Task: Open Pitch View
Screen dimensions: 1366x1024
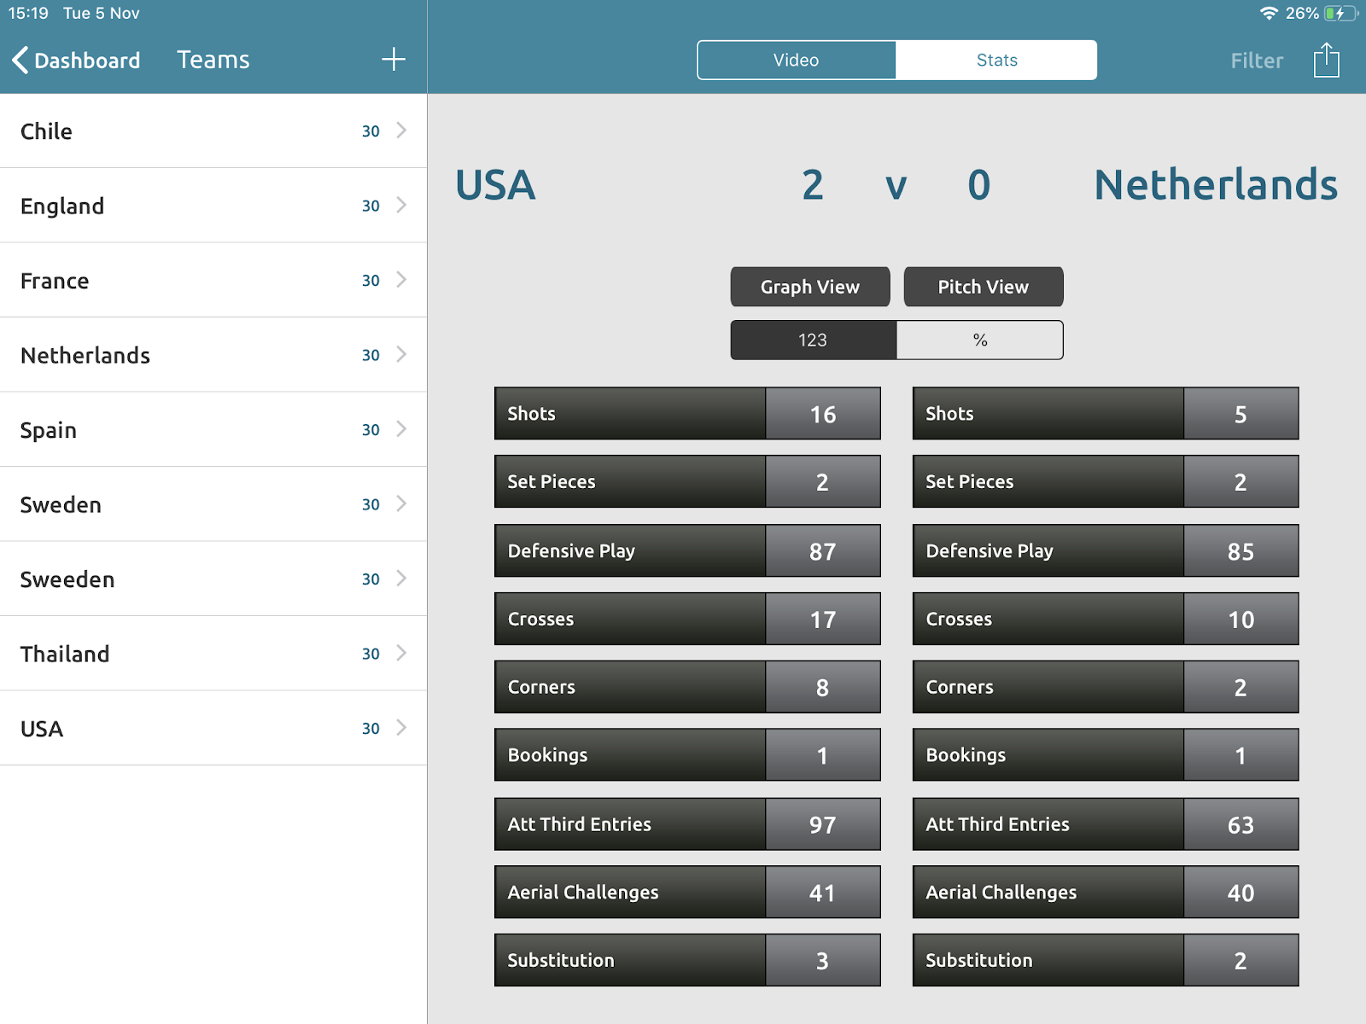Action: click(x=983, y=287)
